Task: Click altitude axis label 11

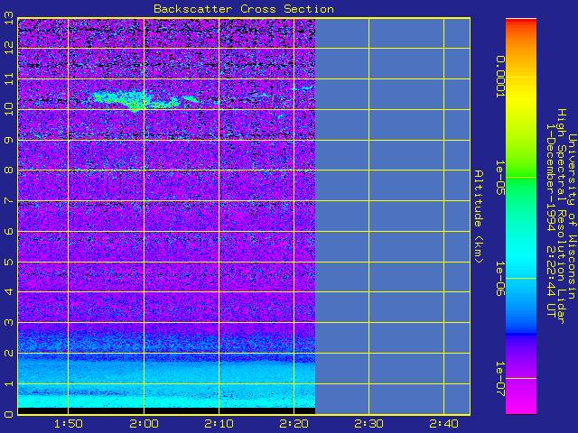Action: 9,78
